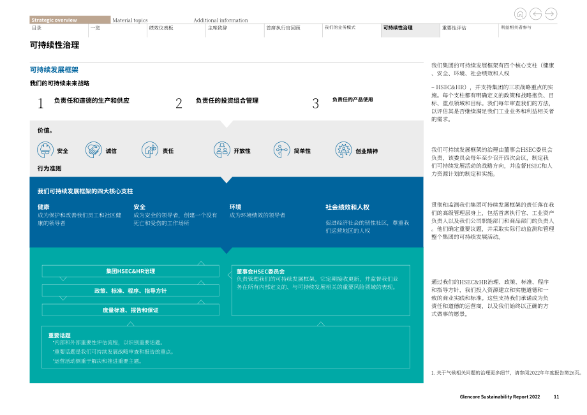Click the 行为准则 label

pyautogui.click(x=49, y=168)
